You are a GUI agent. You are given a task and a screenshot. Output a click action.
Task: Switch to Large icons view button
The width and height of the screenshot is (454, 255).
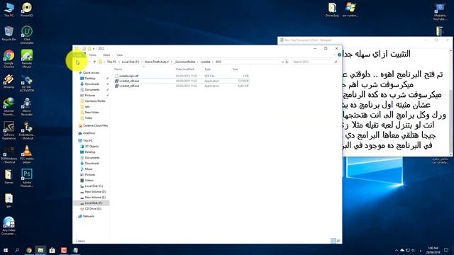point(338,241)
